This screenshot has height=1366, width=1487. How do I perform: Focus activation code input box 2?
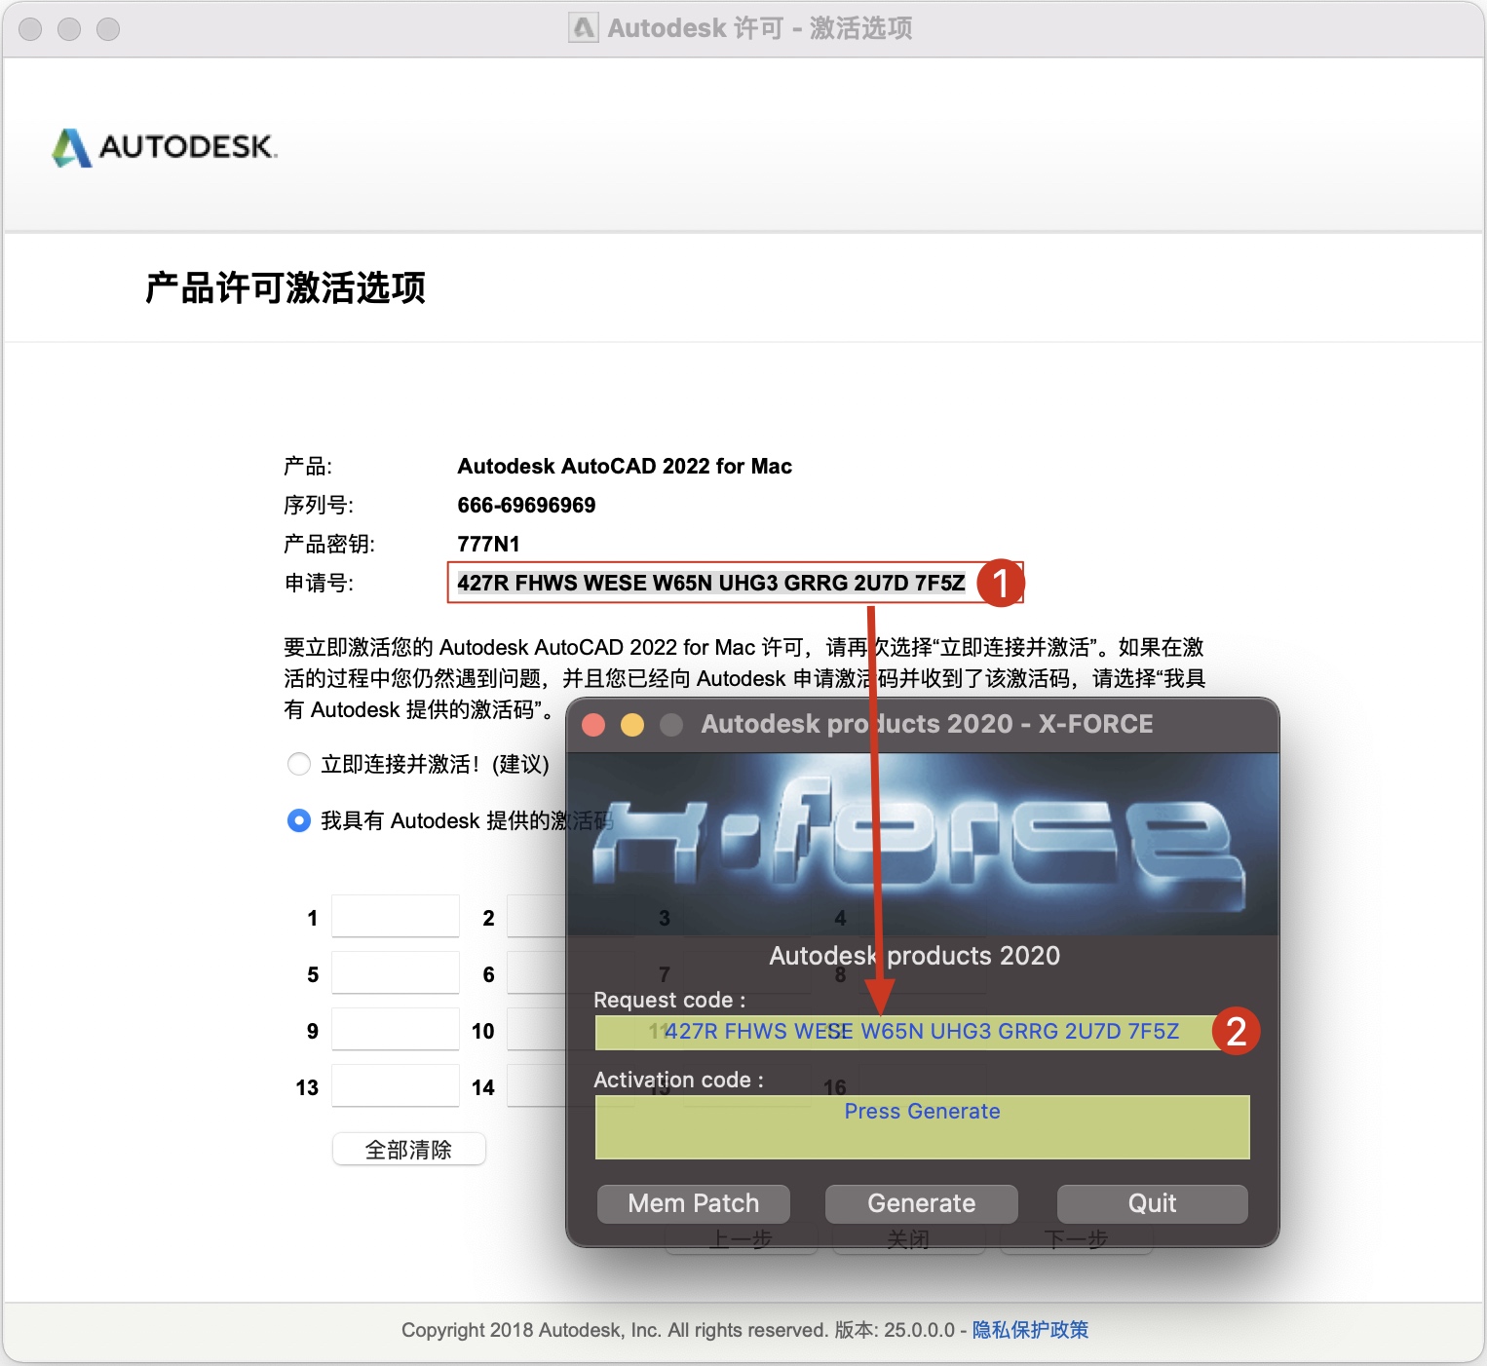coord(536,917)
